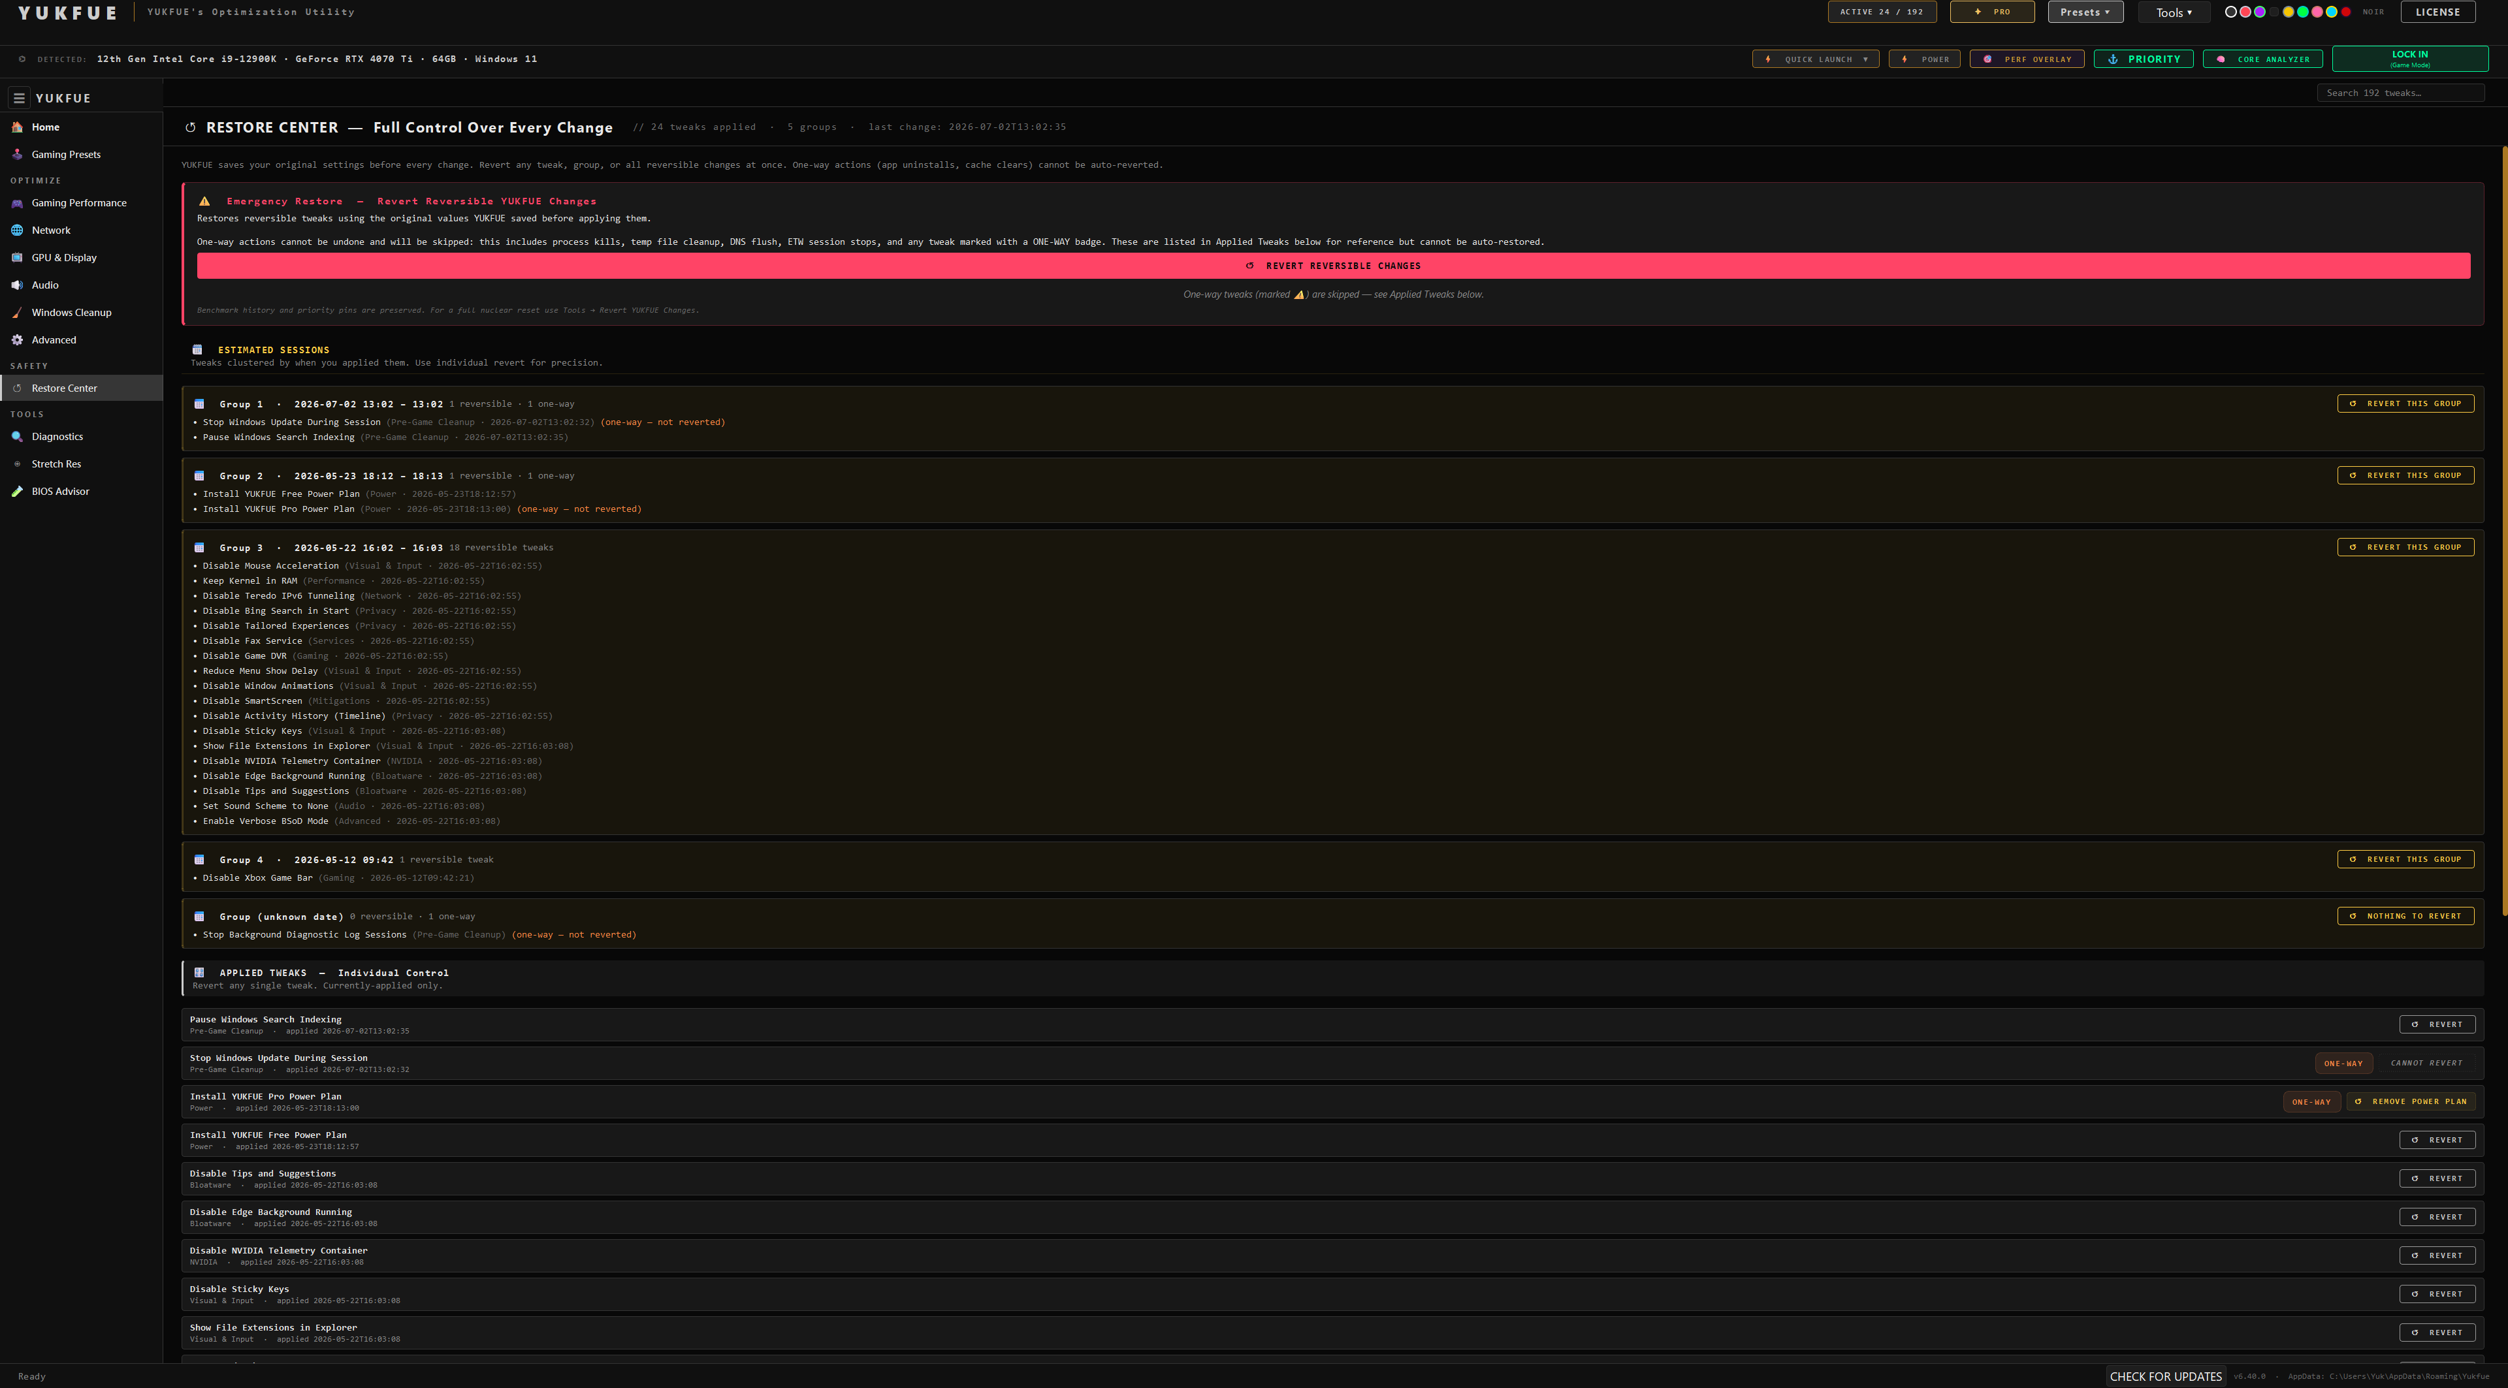Click the Windows Cleanup broom icon
2508x1388 pixels.
click(16, 313)
